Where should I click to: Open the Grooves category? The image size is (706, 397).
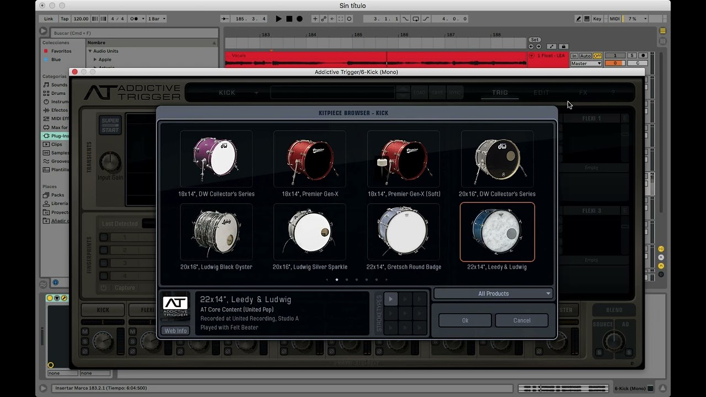point(56,162)
